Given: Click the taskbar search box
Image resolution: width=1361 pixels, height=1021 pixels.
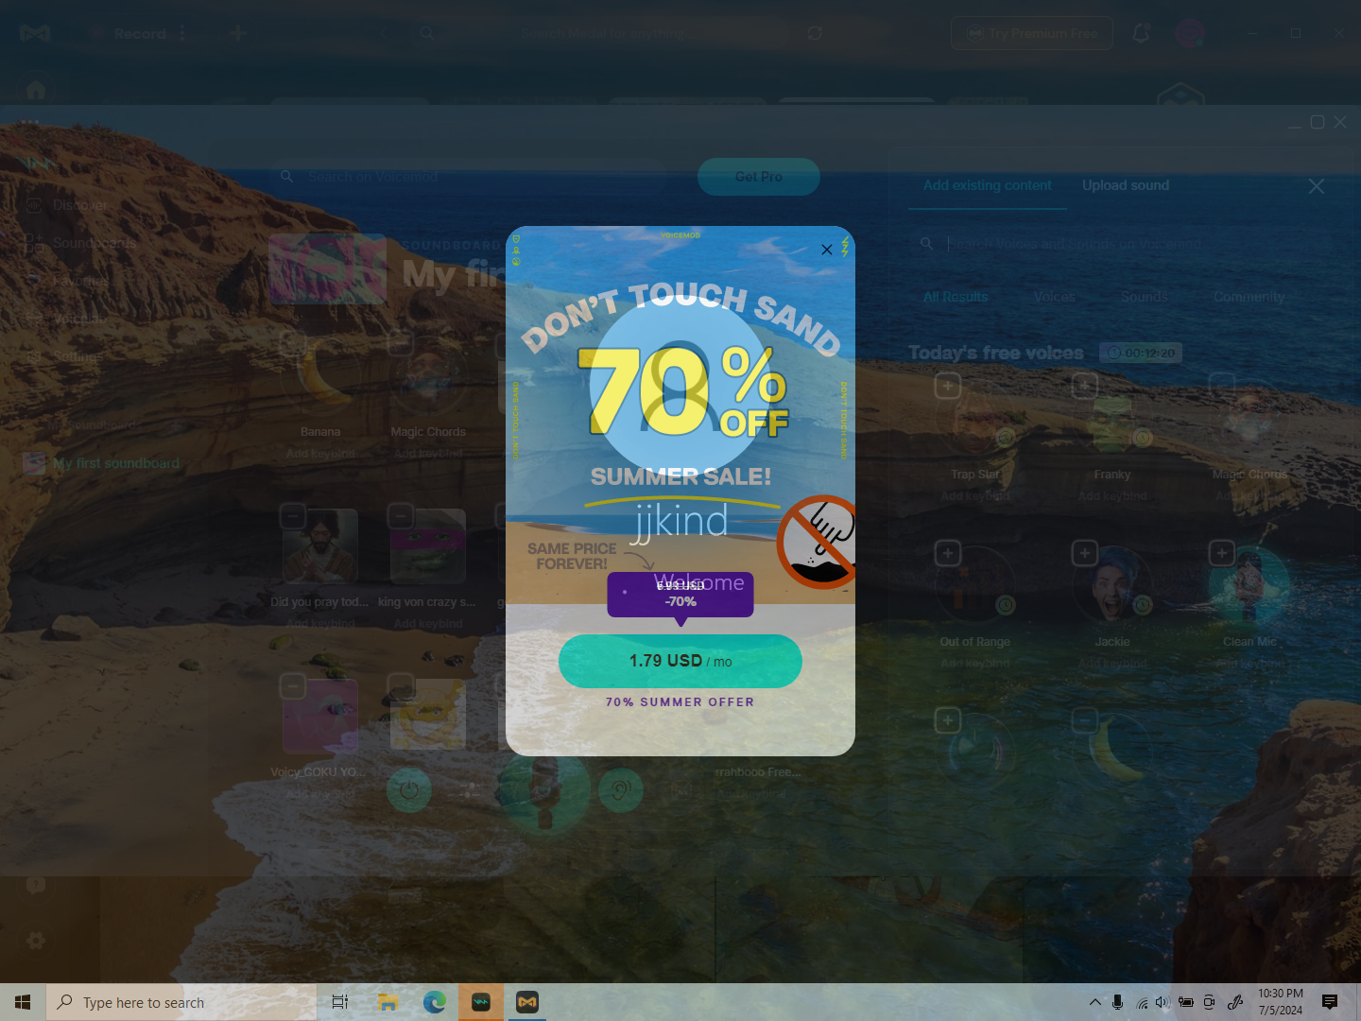Looking at the screenshot, I should pos(181,1002).
